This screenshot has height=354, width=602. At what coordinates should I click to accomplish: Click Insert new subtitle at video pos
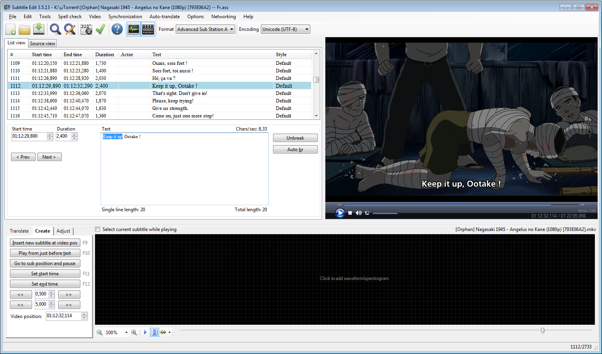45,243
